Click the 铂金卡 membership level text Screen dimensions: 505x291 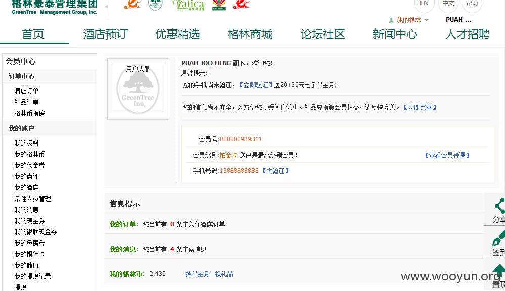(228, 155)
